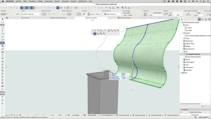This screenshot has width=211, height=119.
Task: Click the syringe inject parameters icon
Action: coord(17,8)
